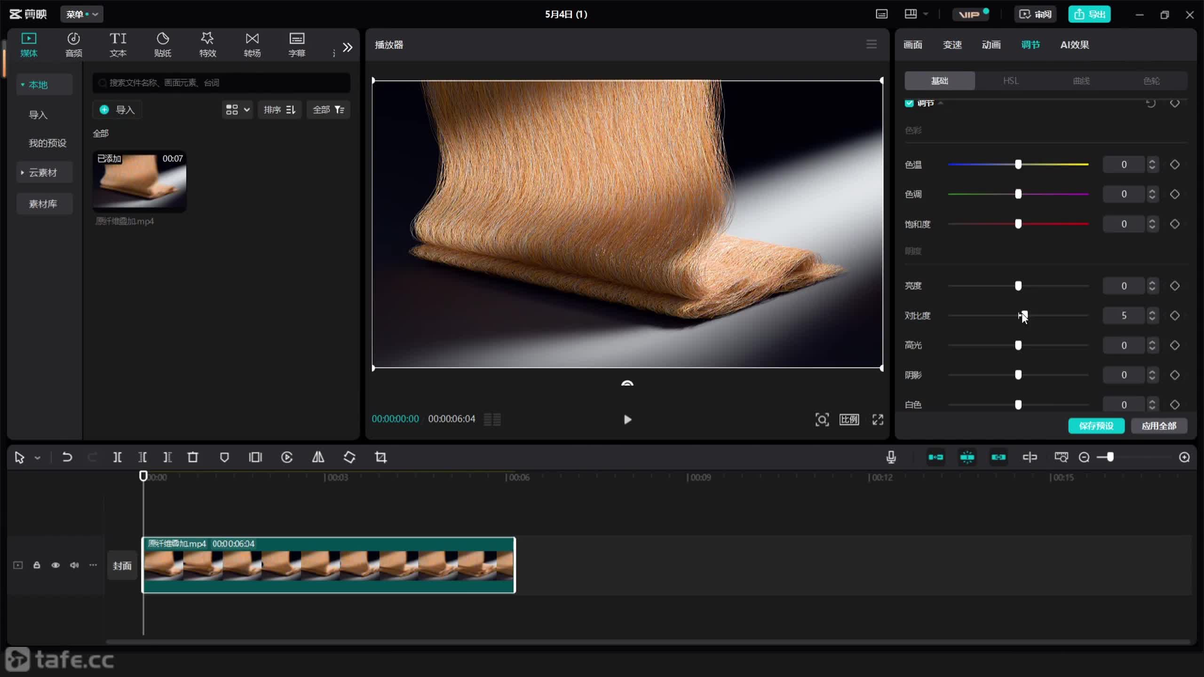Switch to the AI效果 tab
The image size is (1204, 677).
(x=1075, y=45)
